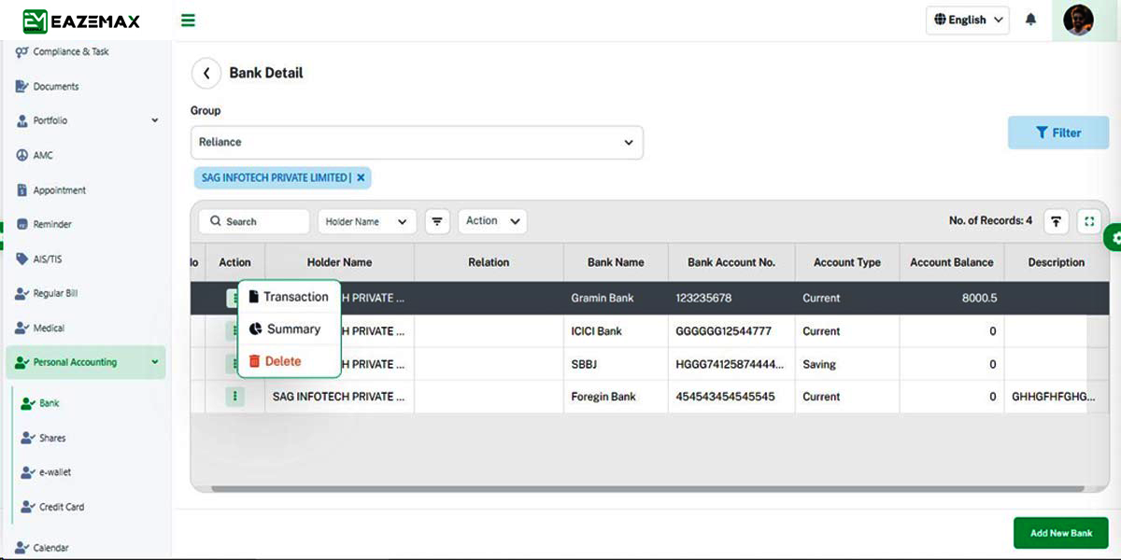The height and width of the screenshot is (560, 1121).
Task: Toggle the hamburger sidebar menu
Action: tap(188, 21)
